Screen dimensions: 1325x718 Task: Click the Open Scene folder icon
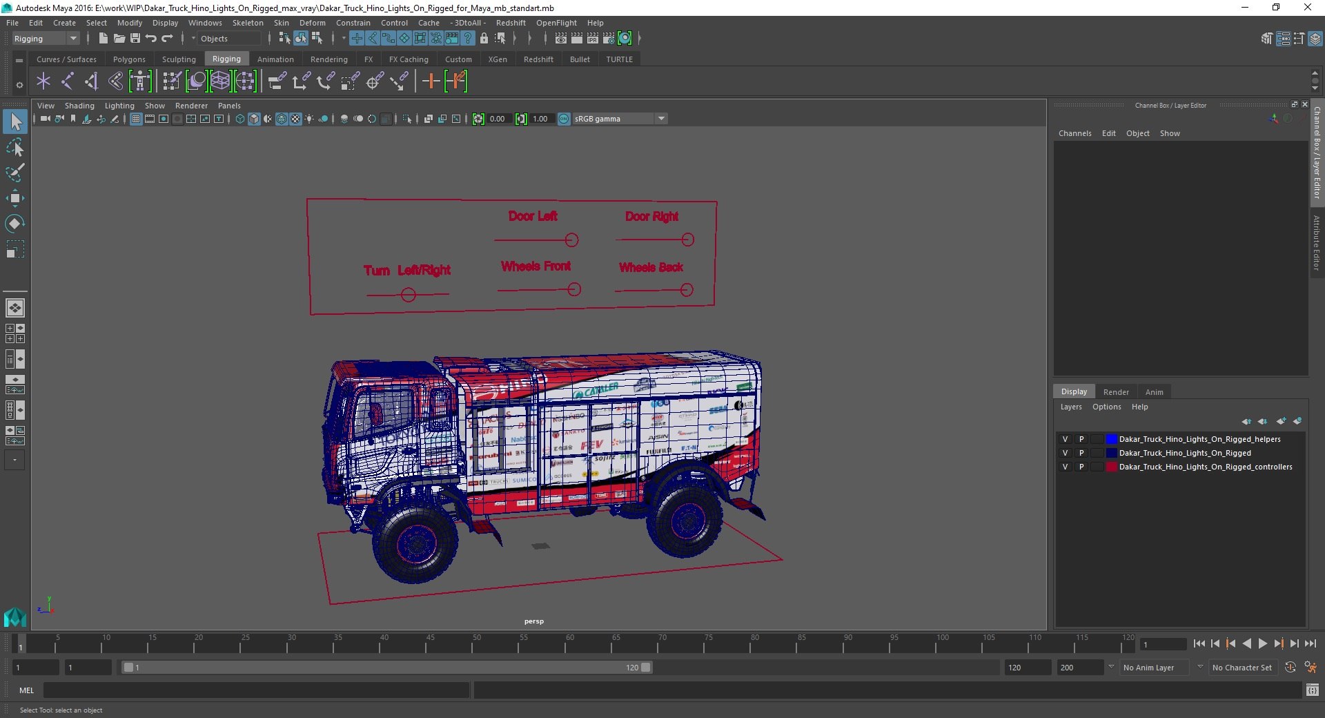tap(119, 39)
